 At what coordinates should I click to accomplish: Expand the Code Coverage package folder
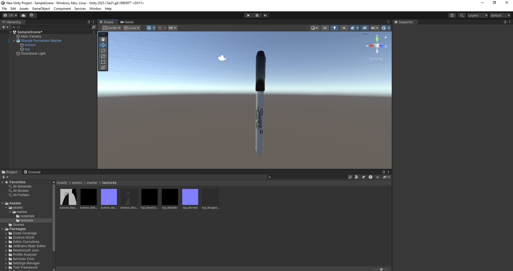(x=6, y=233)
